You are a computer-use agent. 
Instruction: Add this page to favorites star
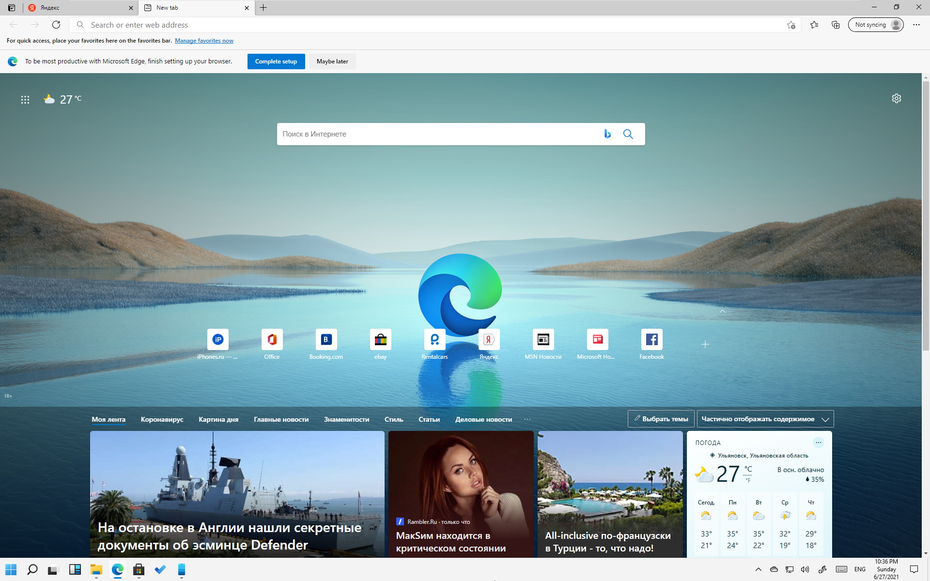coord(791,25)
